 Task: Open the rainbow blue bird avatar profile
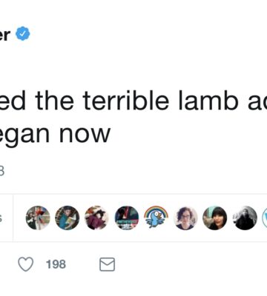156,218
